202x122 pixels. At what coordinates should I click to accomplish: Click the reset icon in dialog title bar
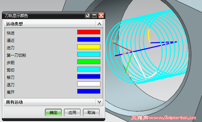click(x=87, y=15)
